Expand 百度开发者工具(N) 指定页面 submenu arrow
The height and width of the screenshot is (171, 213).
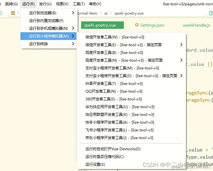[x=181, y=60]
